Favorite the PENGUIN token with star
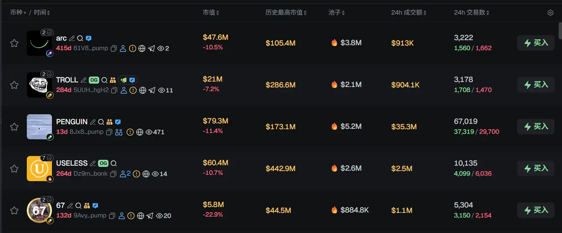Viewport: 562px width, 233px height. coord(14,127)
